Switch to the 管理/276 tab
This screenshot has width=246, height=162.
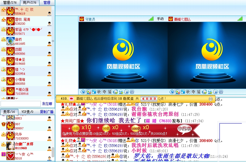10,3
